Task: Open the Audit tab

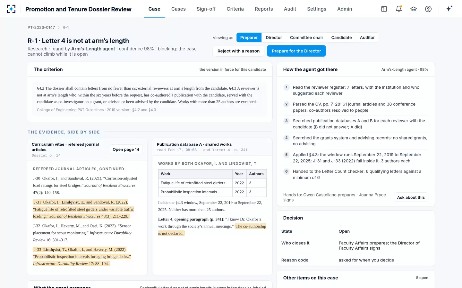Action: point(290,9)
